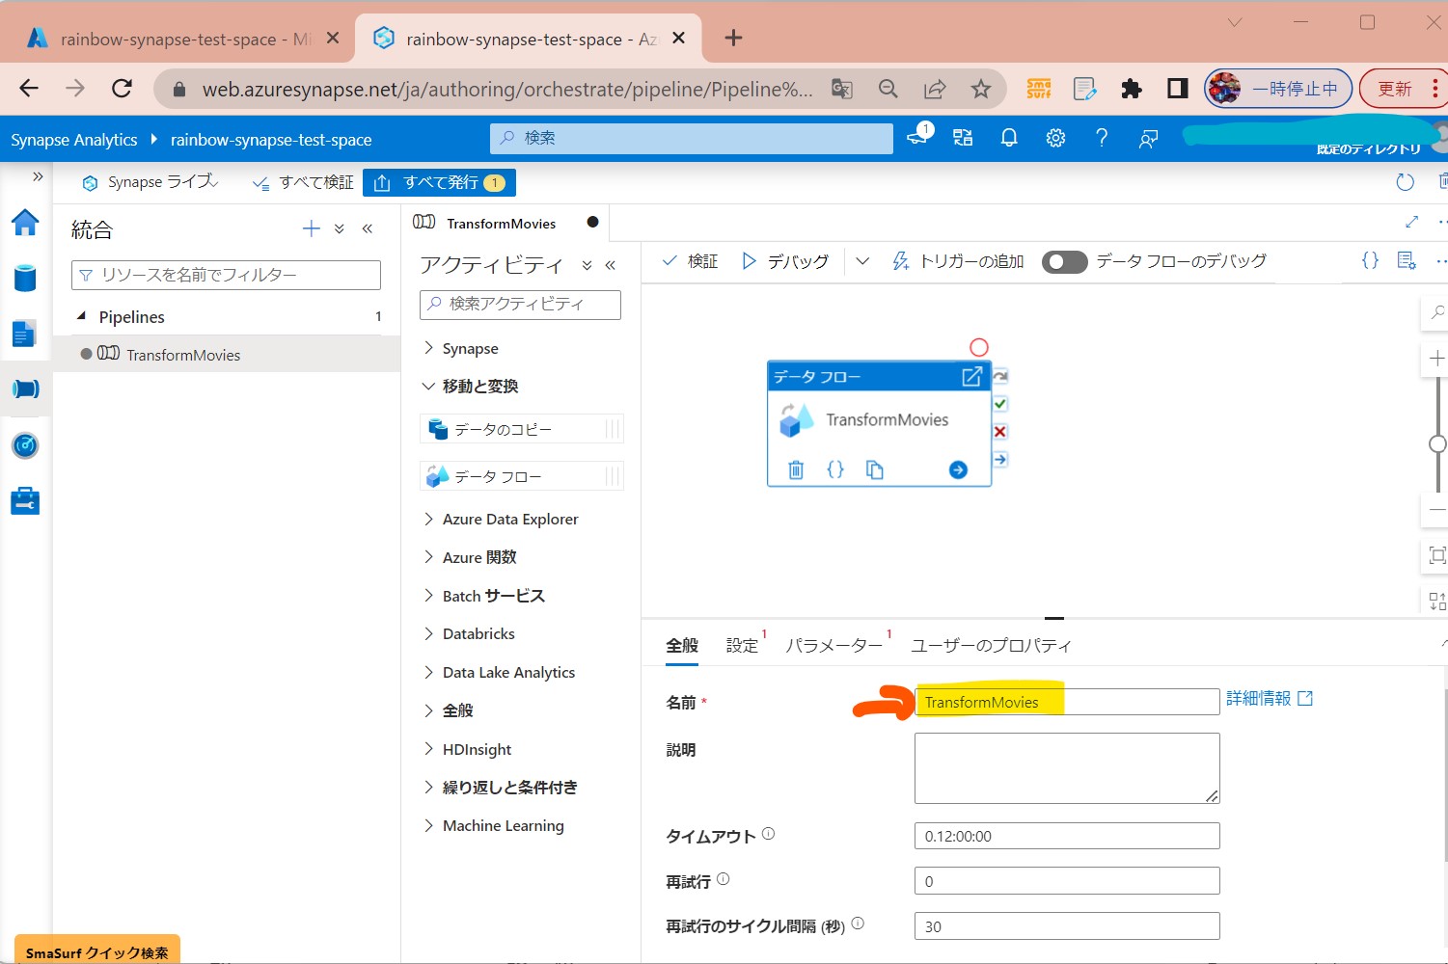
Task: Select the activity completion output condition
Action: coord(1000,460)
